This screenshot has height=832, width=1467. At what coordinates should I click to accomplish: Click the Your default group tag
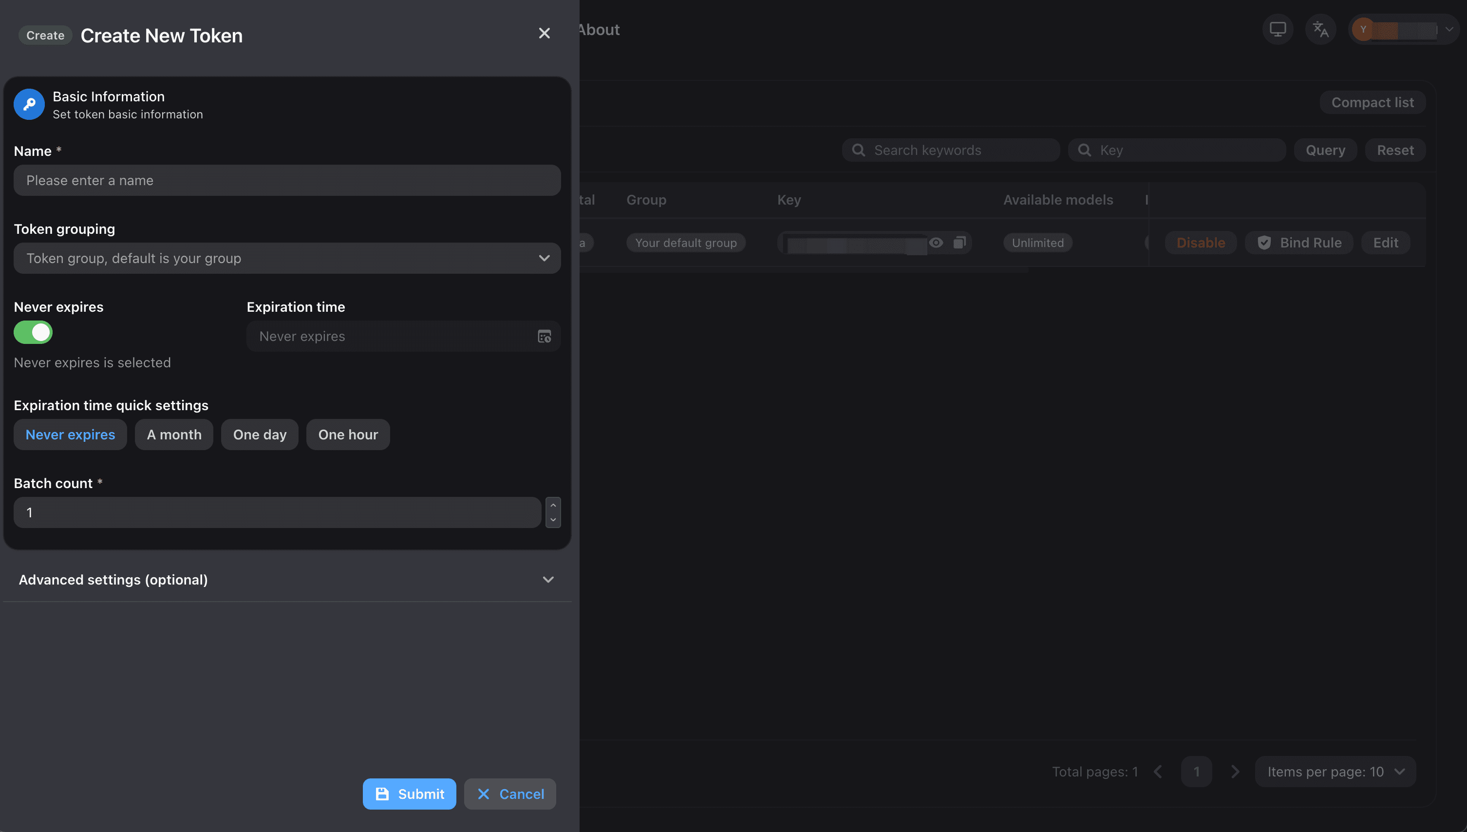point(685,243)
